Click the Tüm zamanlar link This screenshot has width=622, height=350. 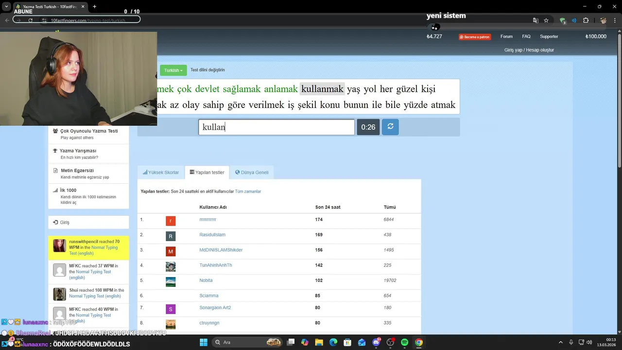(x=248, y=192)
